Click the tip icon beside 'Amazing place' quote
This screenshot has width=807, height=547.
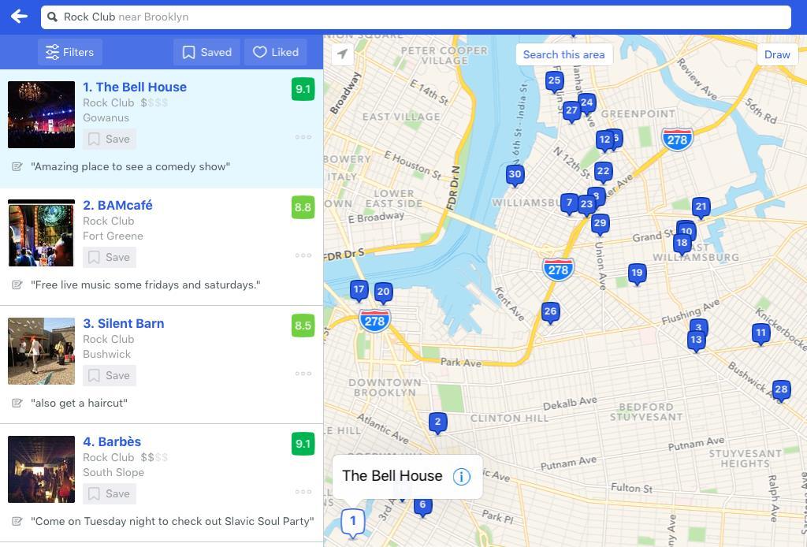click(17, 167)
